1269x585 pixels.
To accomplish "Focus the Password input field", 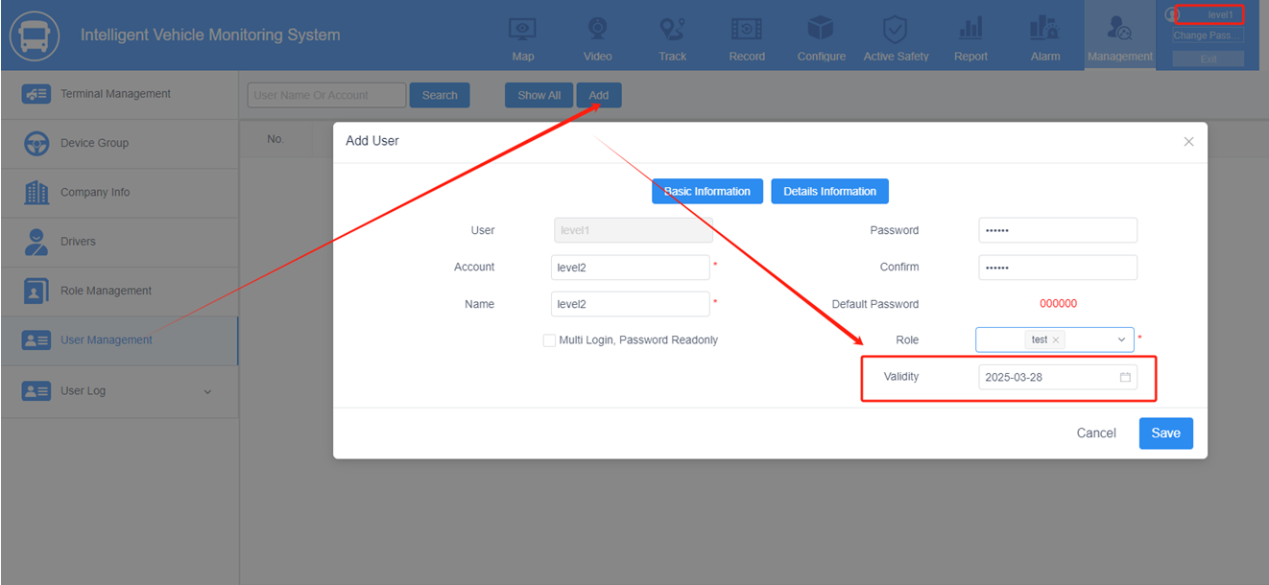I will point(1058,230).
